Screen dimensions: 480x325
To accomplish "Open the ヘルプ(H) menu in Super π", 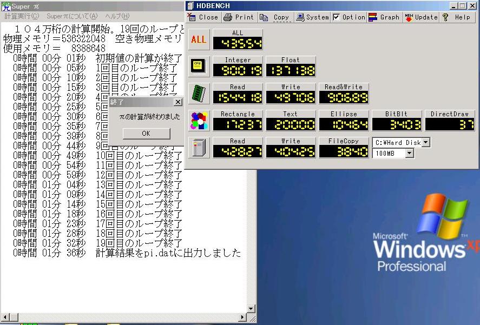I will point(117,16).
